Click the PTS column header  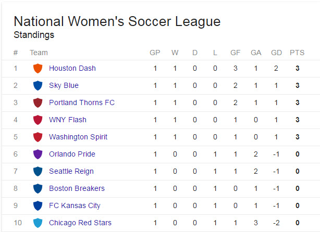(x=297, y=53)
